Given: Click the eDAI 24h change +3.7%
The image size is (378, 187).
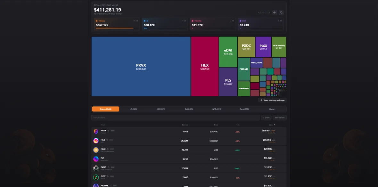Looking at the screenshot, I should pos(237,150).
